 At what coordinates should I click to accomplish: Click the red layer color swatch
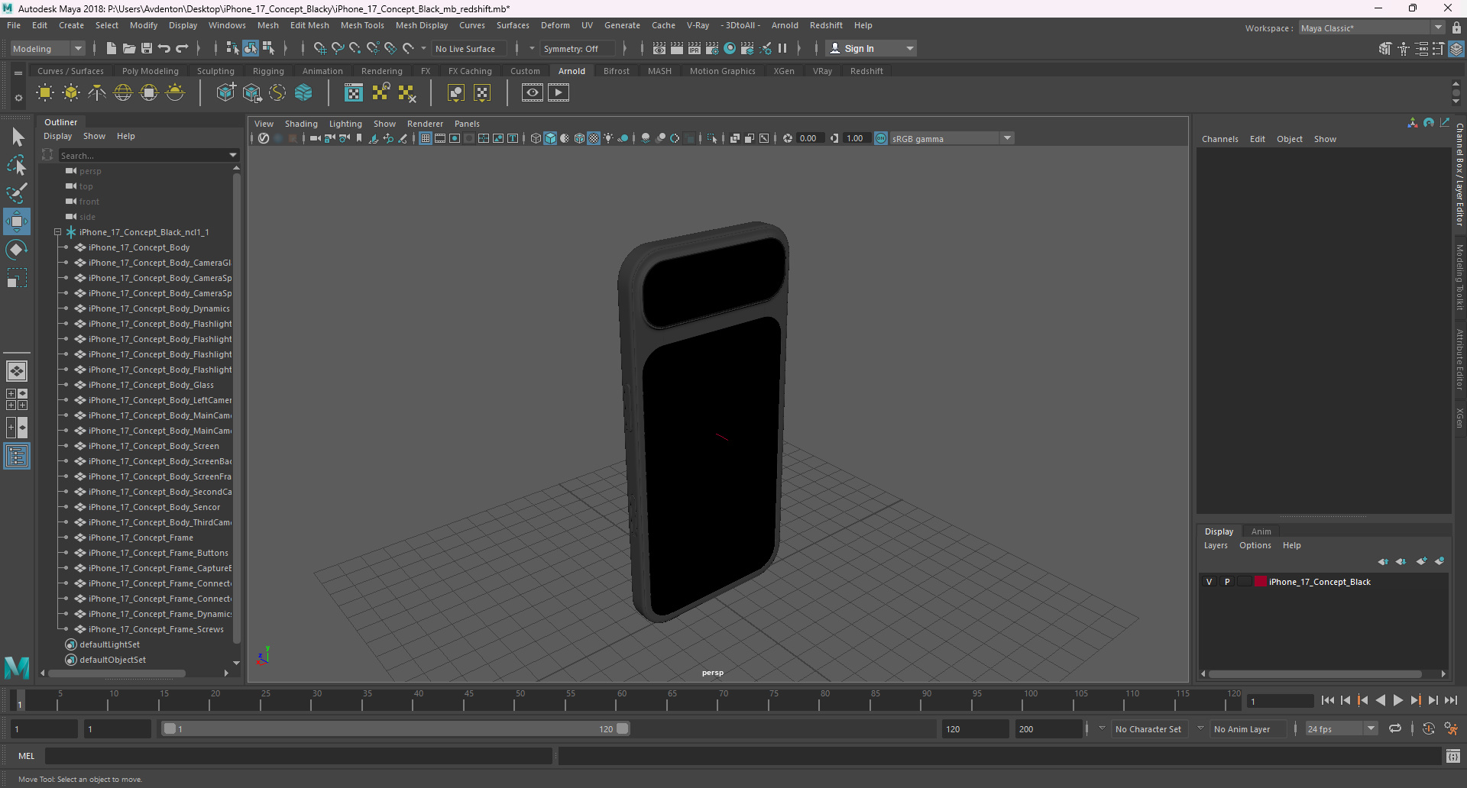point(1261,582)
